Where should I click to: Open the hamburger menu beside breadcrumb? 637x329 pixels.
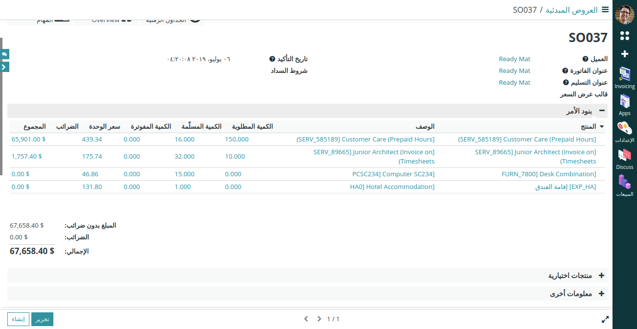(605, 10)
